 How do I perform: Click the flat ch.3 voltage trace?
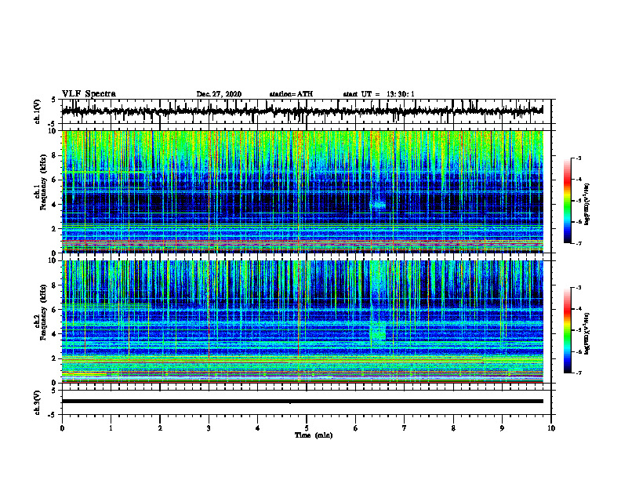[302, 402]
